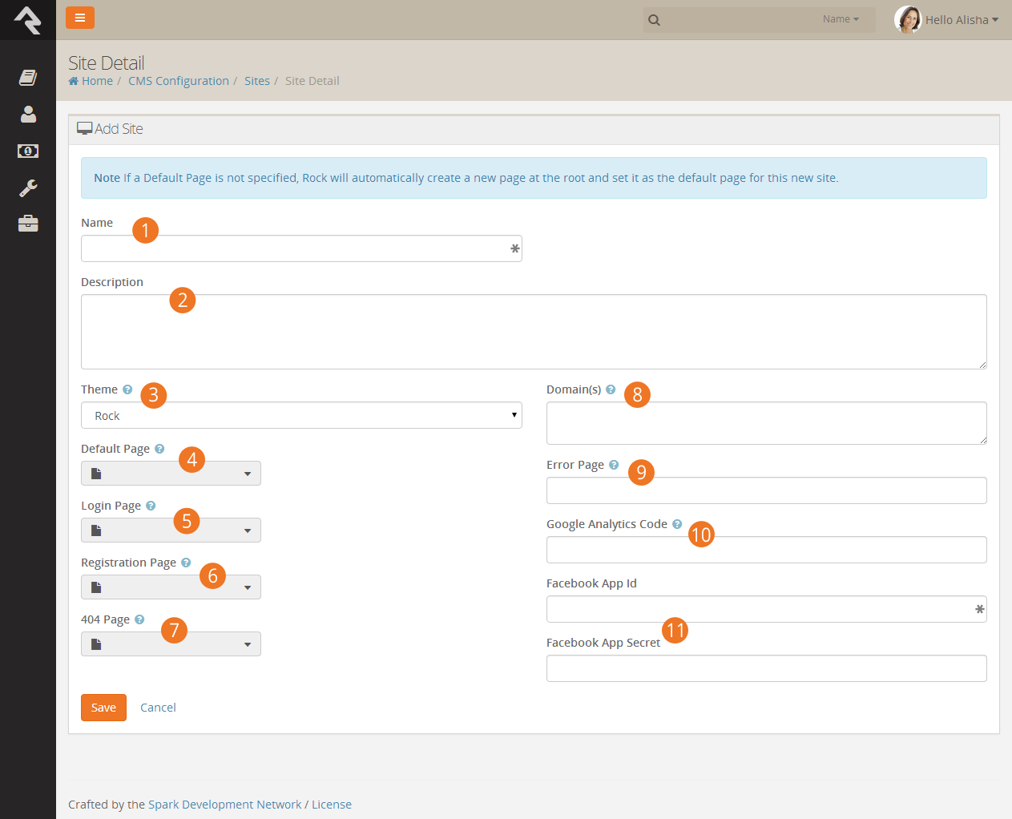Cancel adding the site
This screenshot has height=819, width=1012.
point(158,708)
